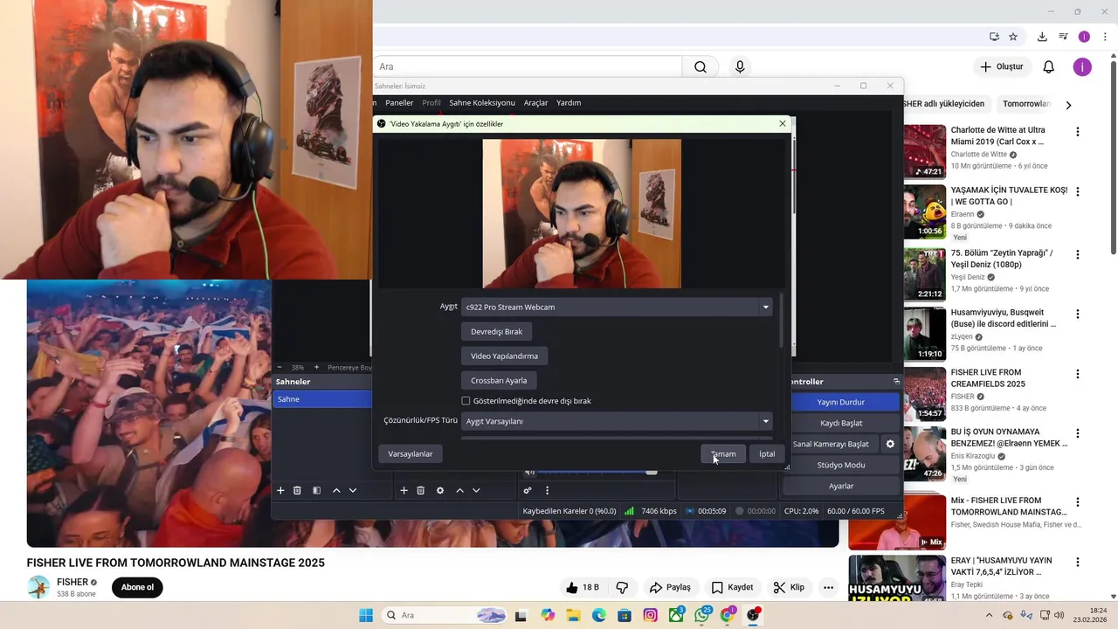Show hidden system tray icons chevron
1118x629 pixels.
989,615
